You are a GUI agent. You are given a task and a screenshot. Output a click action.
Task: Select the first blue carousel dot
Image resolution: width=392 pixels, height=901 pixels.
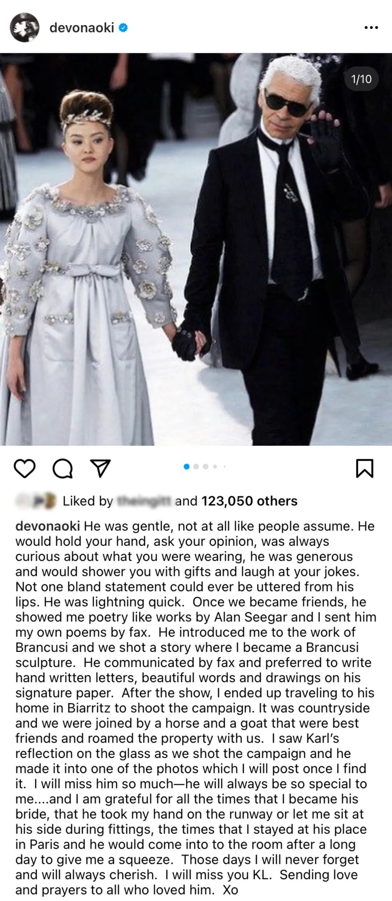pyautogui.click(x=187, y=466)
